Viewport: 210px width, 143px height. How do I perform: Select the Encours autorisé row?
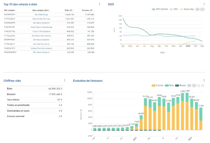(x=35, y=116)
